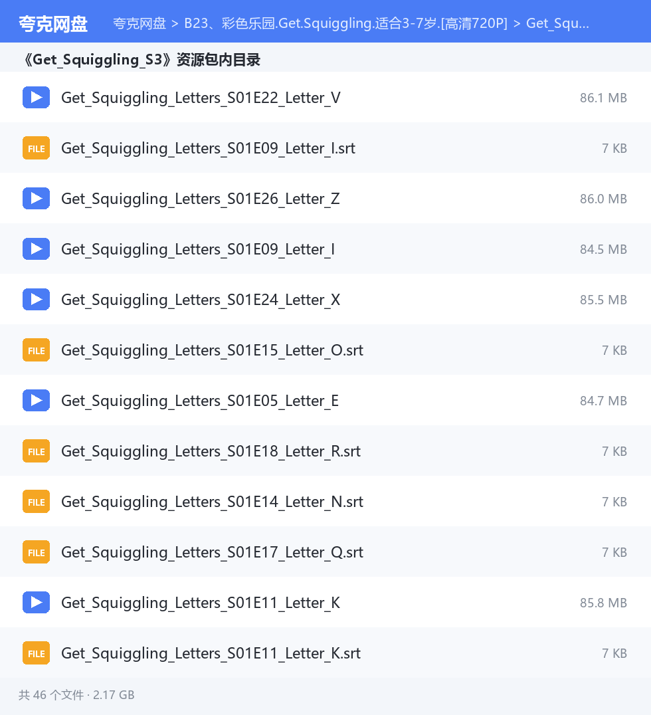
Task: Go to 夸克网盘 breadcrumb root
Action: point(139,23)
